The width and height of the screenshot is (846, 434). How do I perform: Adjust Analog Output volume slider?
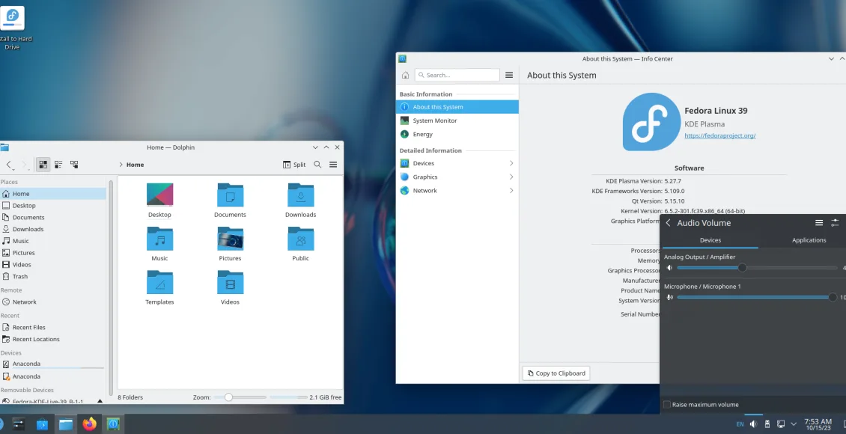pos(757,268)
